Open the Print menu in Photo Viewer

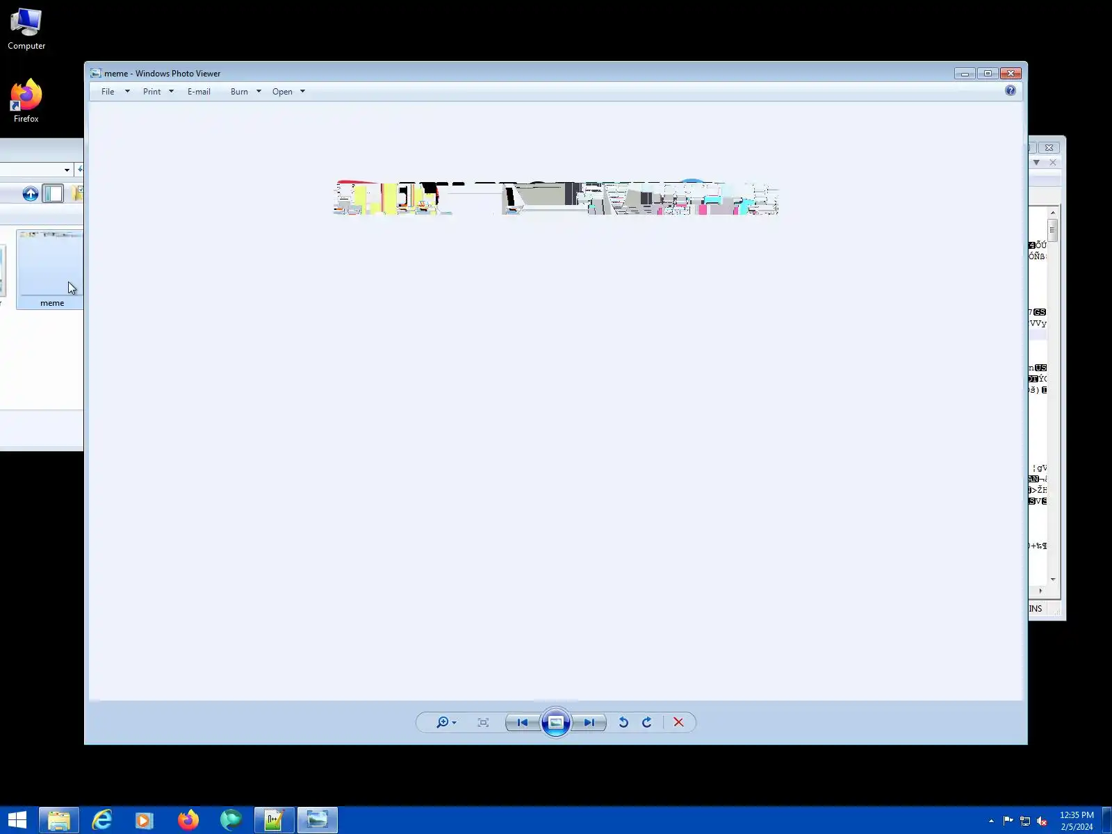(x=152, y=91)
